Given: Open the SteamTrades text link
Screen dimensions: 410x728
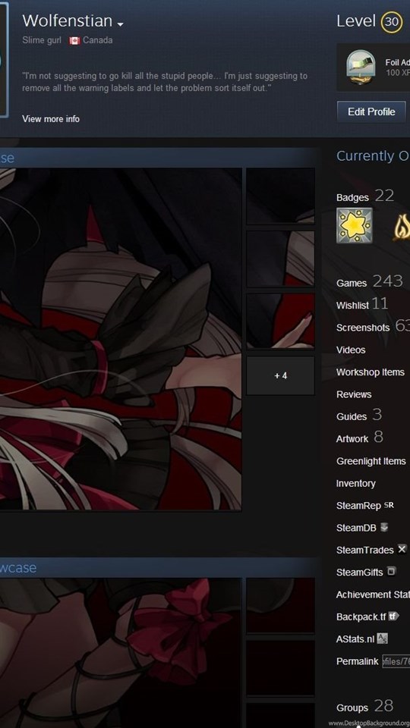Looking at the screenshot, I should pos(365,551).
